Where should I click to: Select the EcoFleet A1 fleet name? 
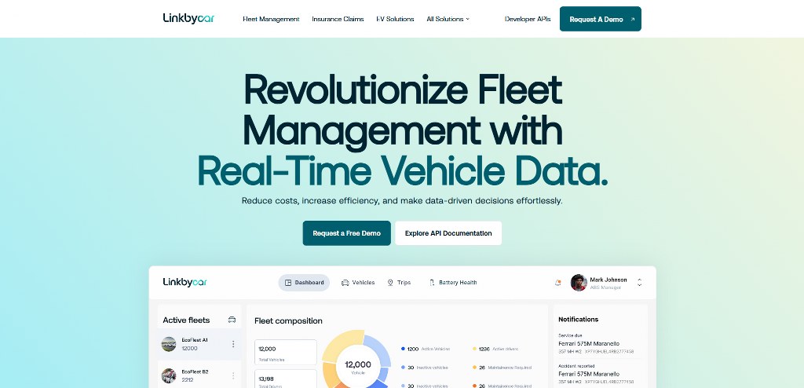195,340
